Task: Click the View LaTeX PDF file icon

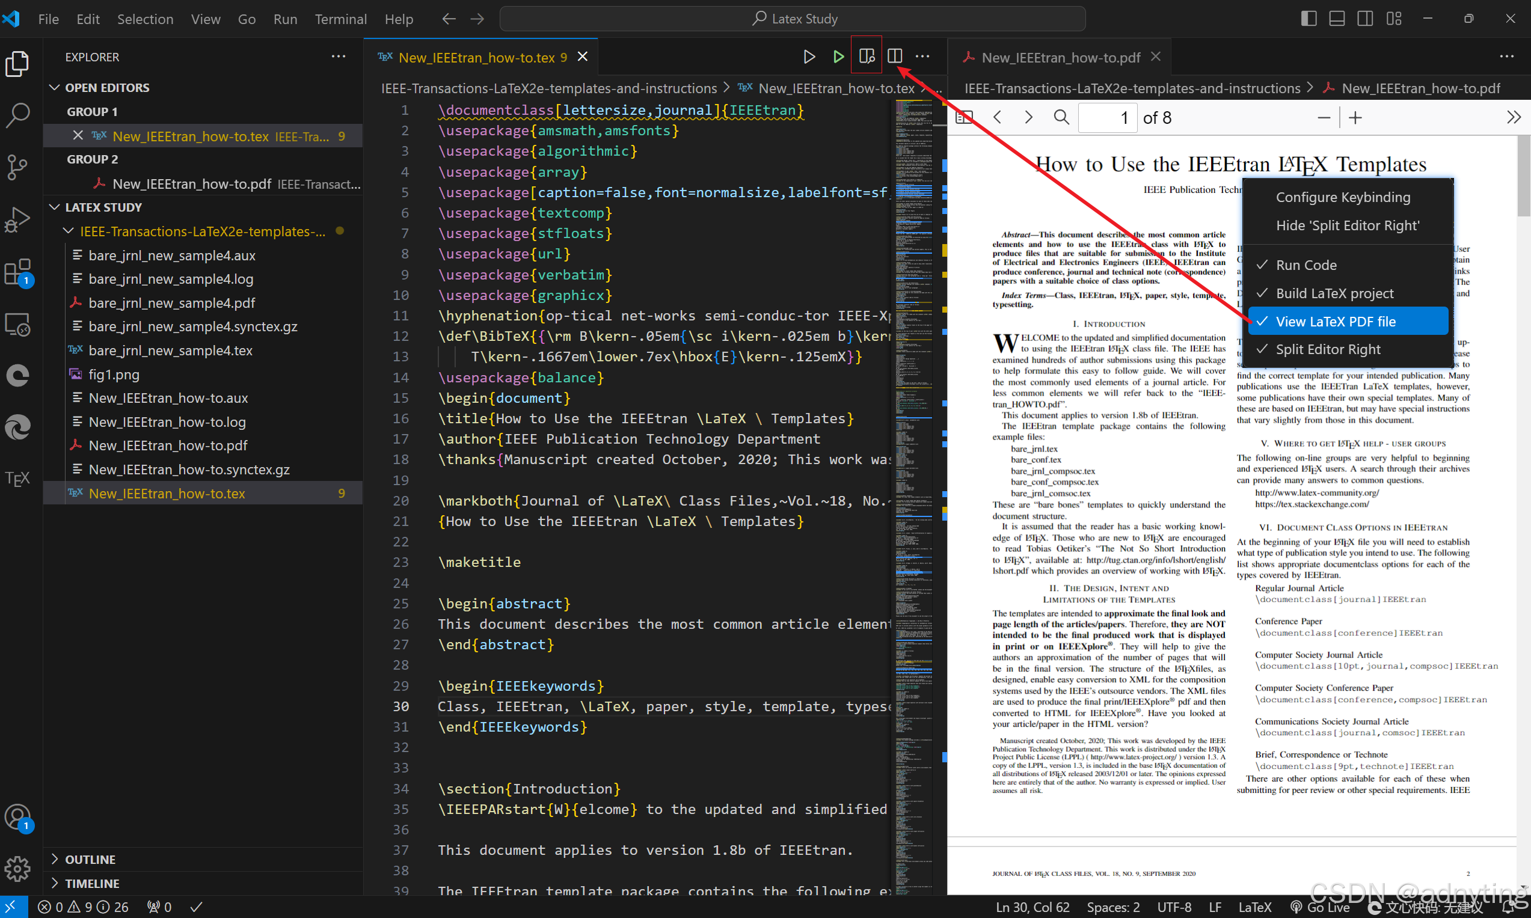Action: click(x=867, y=57)
